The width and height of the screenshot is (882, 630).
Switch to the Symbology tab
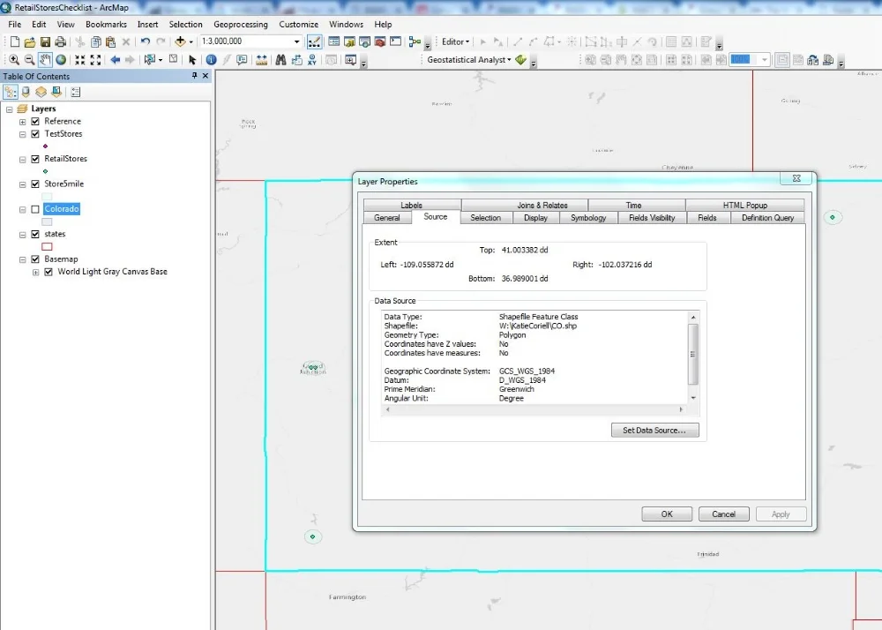(x=588, y=218)
